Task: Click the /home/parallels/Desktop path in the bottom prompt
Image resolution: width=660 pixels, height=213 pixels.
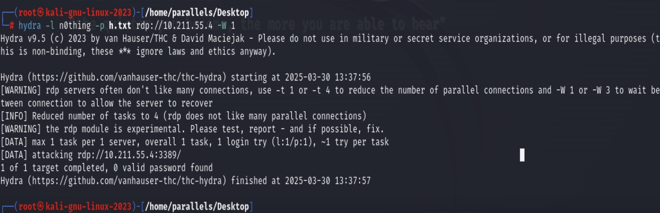Action: tap(197, 206)
